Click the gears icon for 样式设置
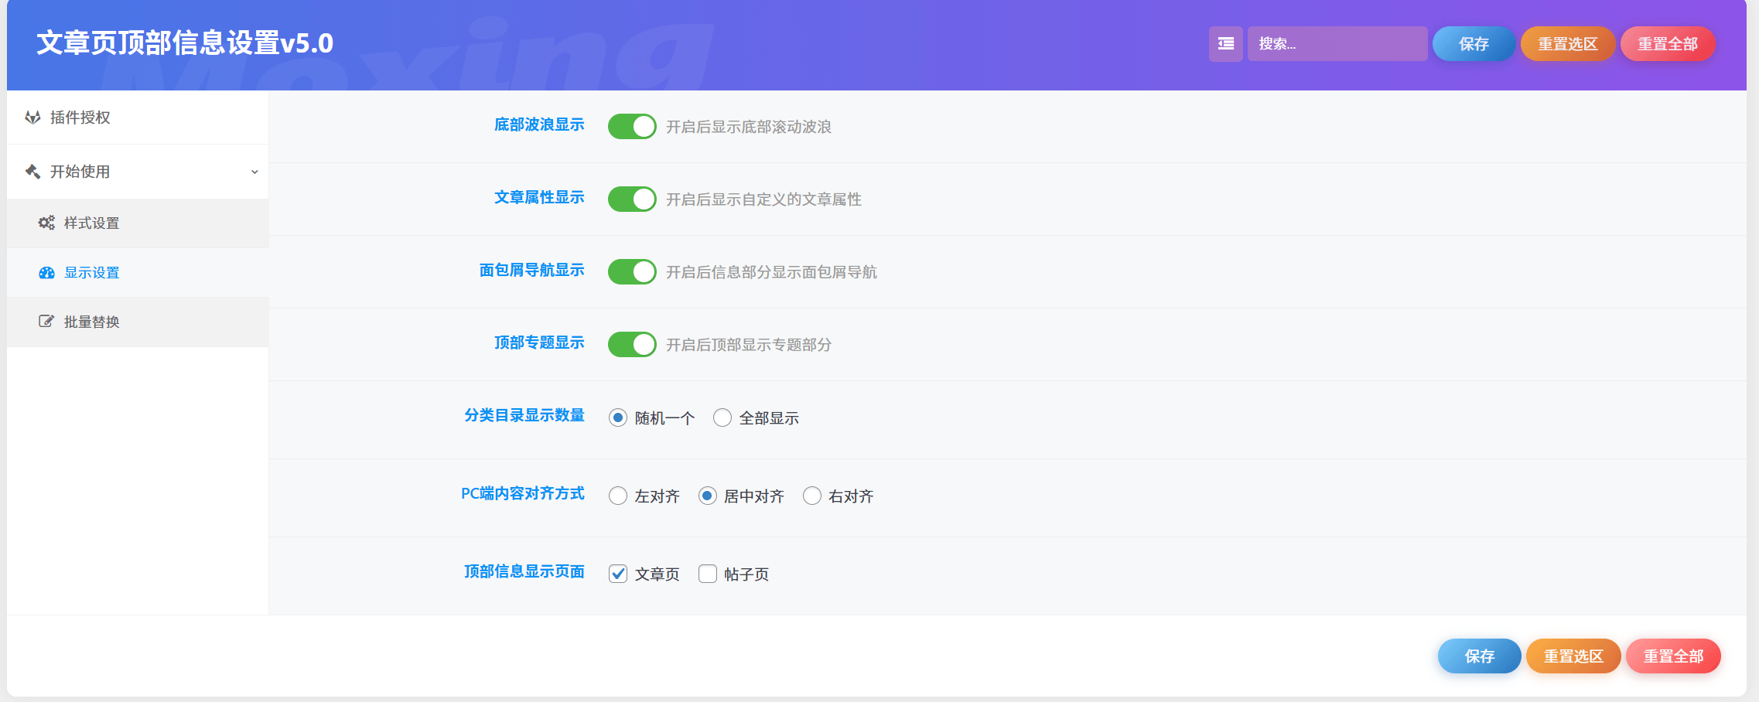Viewport: 1759px width, 702px height. [46, 223]
